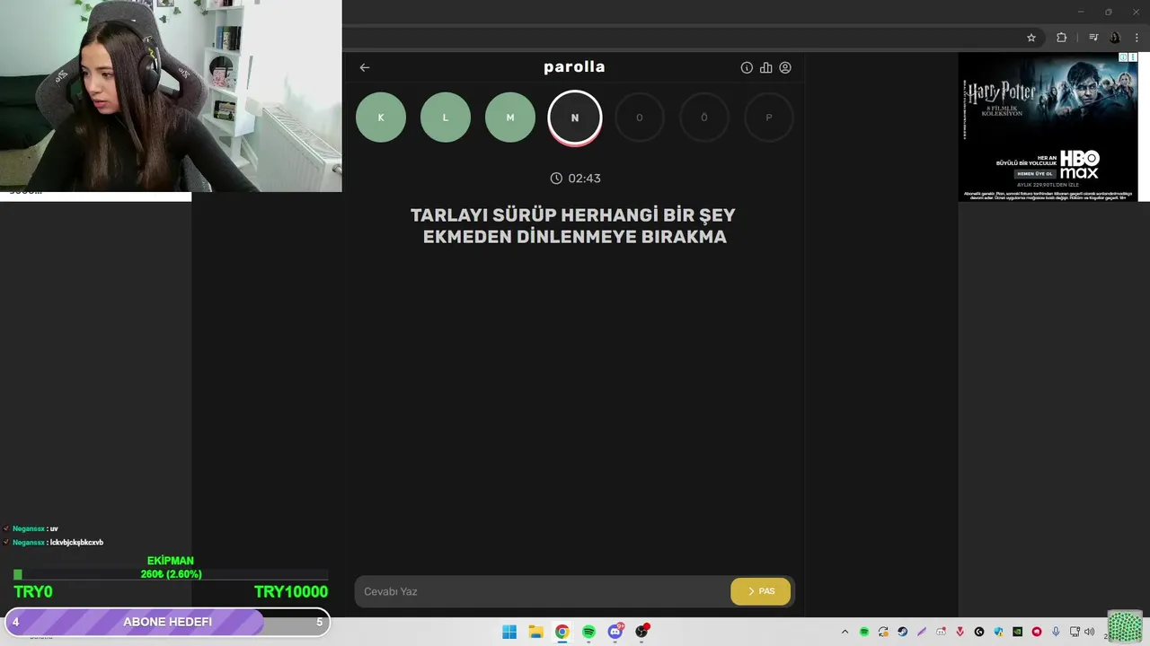Click the ad info icon on banner
Image resolution: width=1150 pixels, height=646 pixels.
point(1123,57)
